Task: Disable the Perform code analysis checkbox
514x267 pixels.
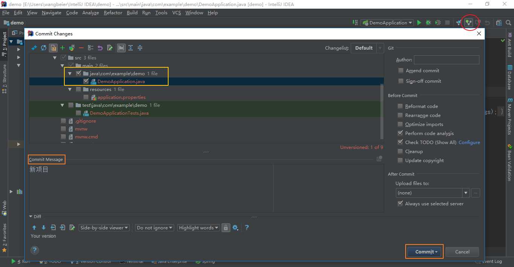Action: point(400,133)
